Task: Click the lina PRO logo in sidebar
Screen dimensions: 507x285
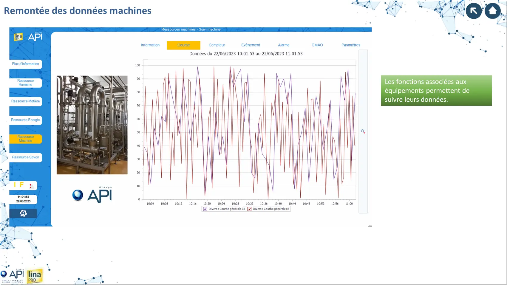Action: point(18,37)
